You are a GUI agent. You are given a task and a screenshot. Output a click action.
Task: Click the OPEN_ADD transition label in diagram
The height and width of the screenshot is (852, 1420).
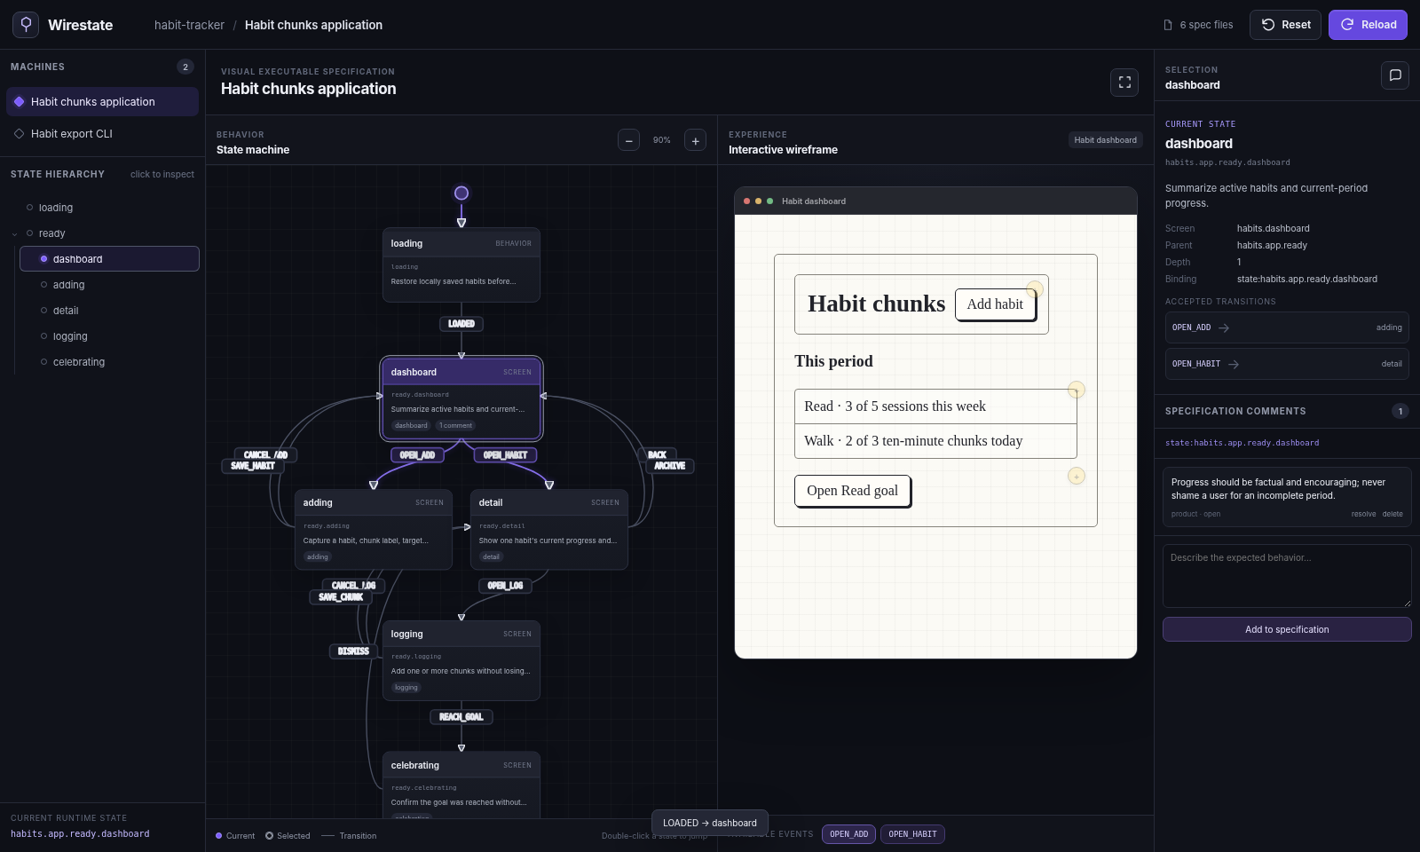coord(417,455)
